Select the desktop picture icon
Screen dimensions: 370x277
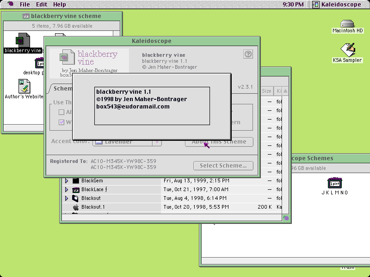[x=39, y=63]
